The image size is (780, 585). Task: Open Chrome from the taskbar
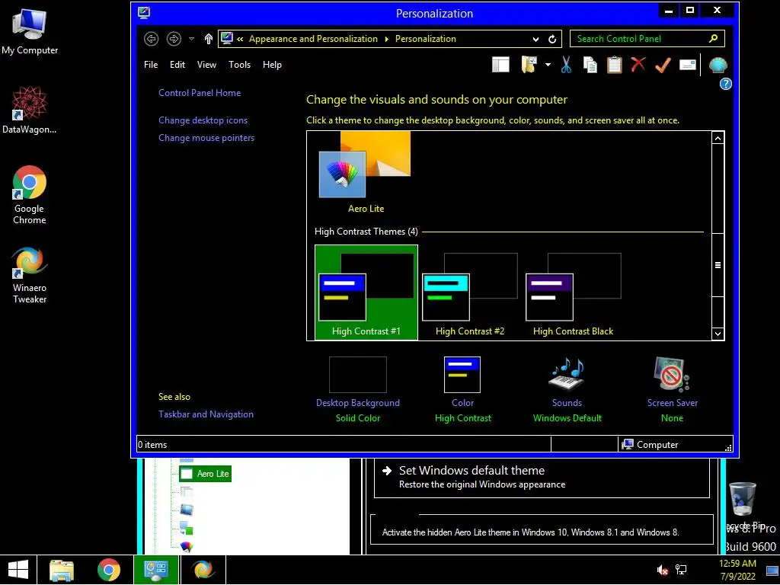point(108,570)
